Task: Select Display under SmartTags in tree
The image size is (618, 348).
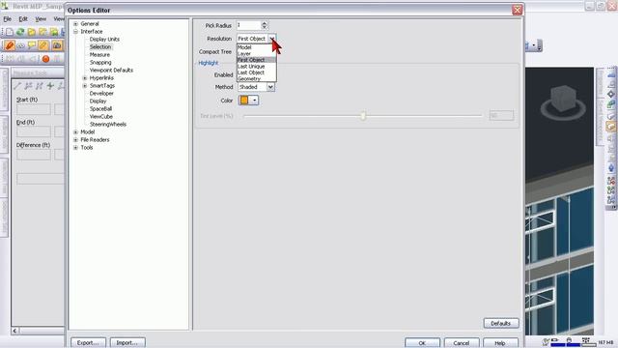Action: pyautogui.click(x=98, y=101)
